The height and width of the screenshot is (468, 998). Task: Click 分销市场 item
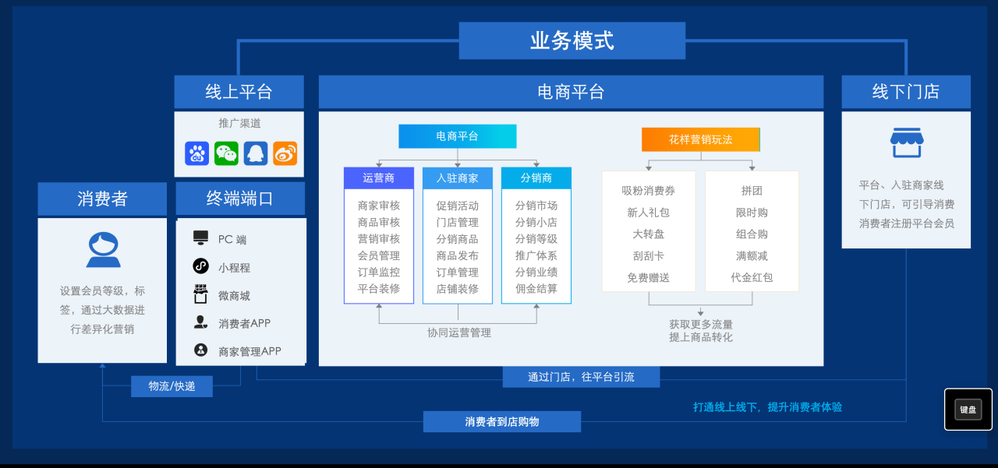point(536,206)
